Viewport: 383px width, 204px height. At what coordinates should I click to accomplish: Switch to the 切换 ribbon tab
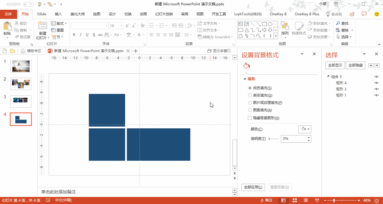(x=128, y=14)
